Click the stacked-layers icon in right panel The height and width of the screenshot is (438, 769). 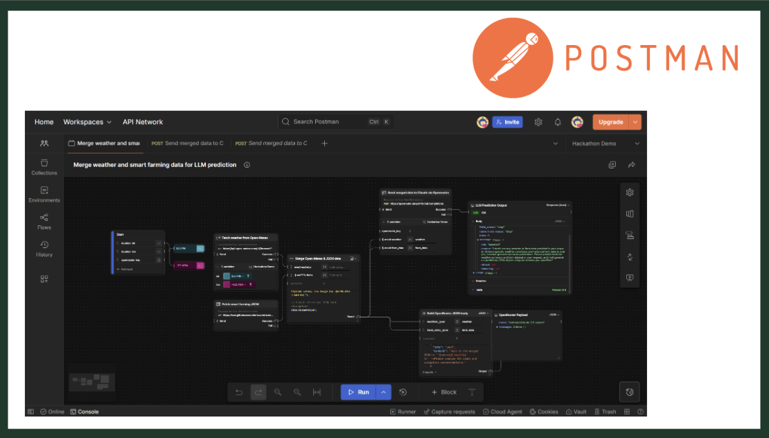[630, 236]
